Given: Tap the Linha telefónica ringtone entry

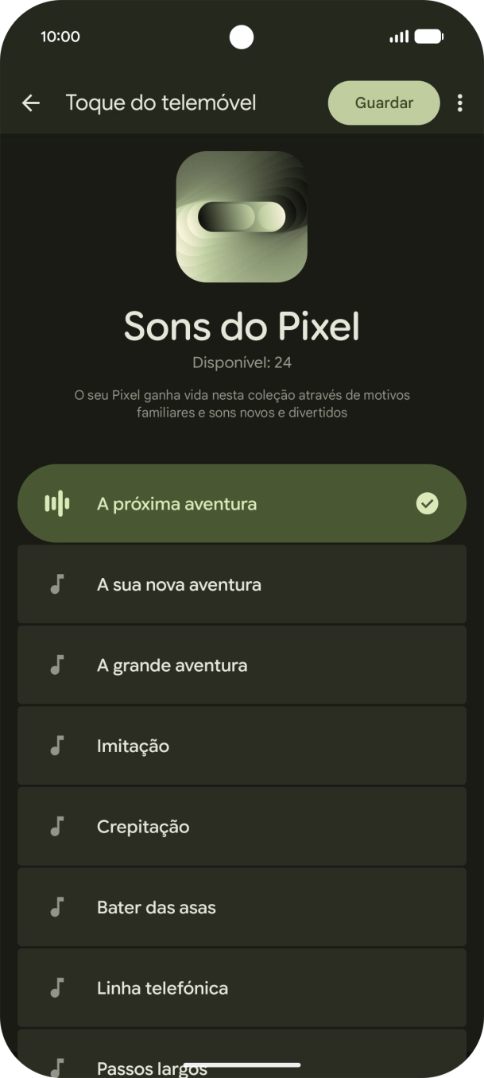Looking at the screenshot, I should pos(242,988).
